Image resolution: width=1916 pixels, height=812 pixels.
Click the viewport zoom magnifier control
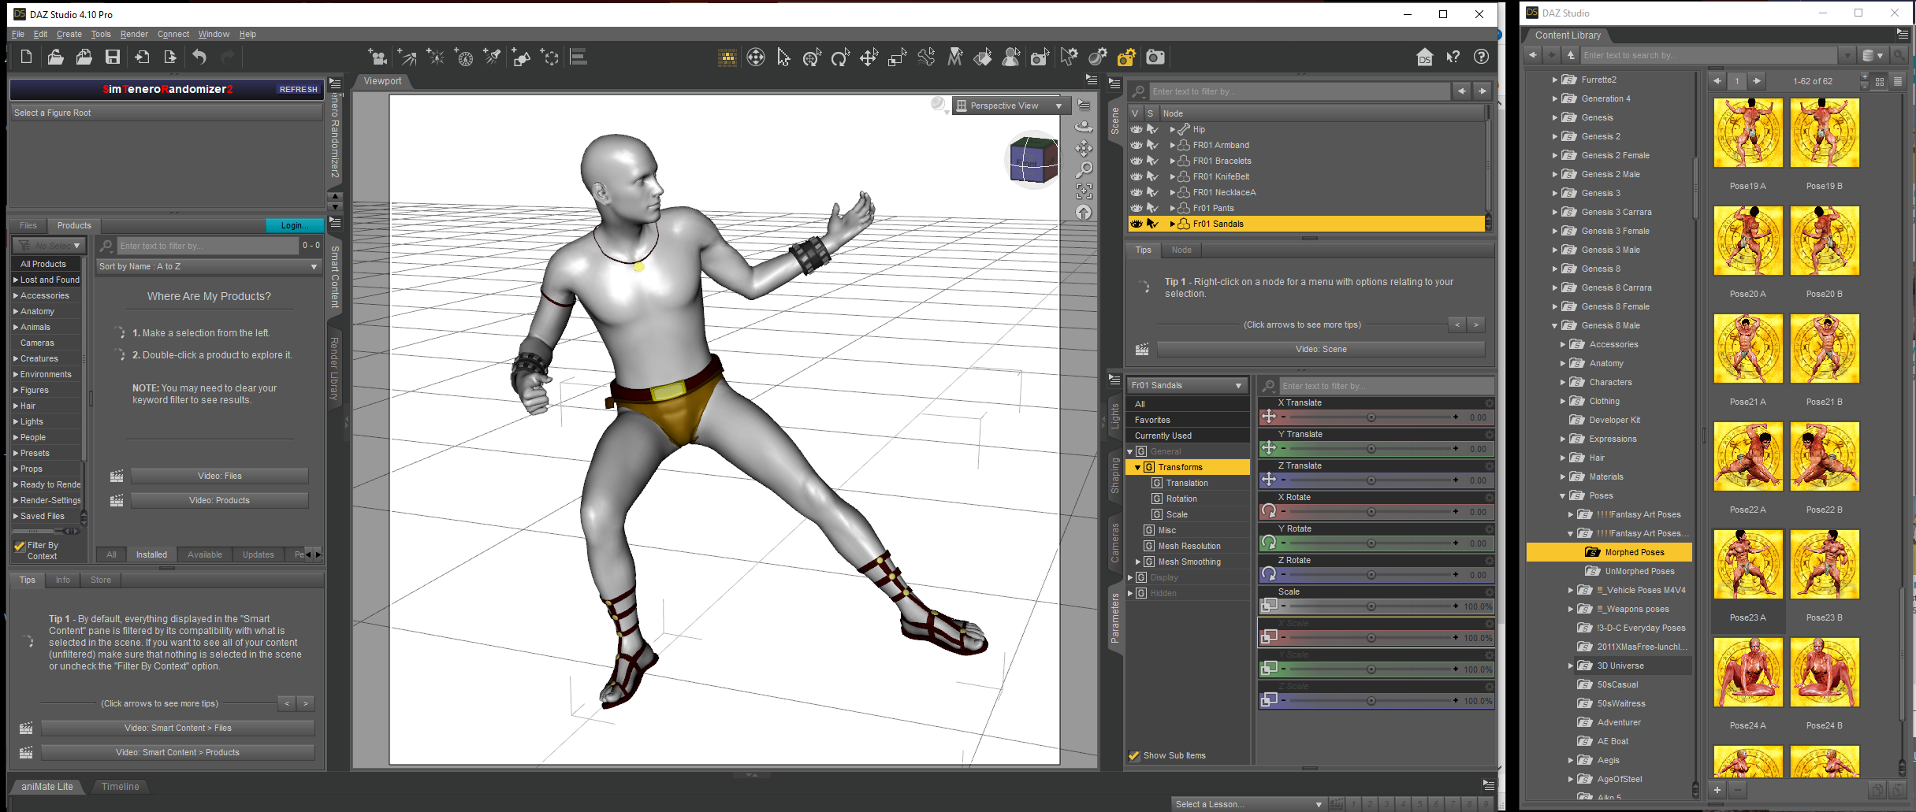(x=1084, y=169)
